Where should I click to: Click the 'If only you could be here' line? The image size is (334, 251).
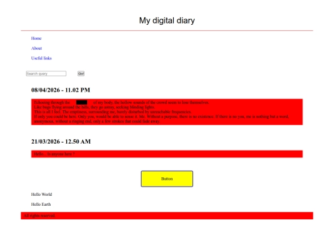click(161, 117)
